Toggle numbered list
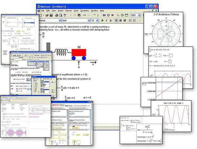Image resolution: width=197 pixels, height=149 pixels. point(134,20)
